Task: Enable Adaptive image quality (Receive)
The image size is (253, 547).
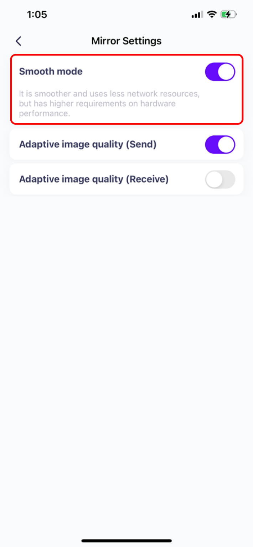Action: pos(220,179)
